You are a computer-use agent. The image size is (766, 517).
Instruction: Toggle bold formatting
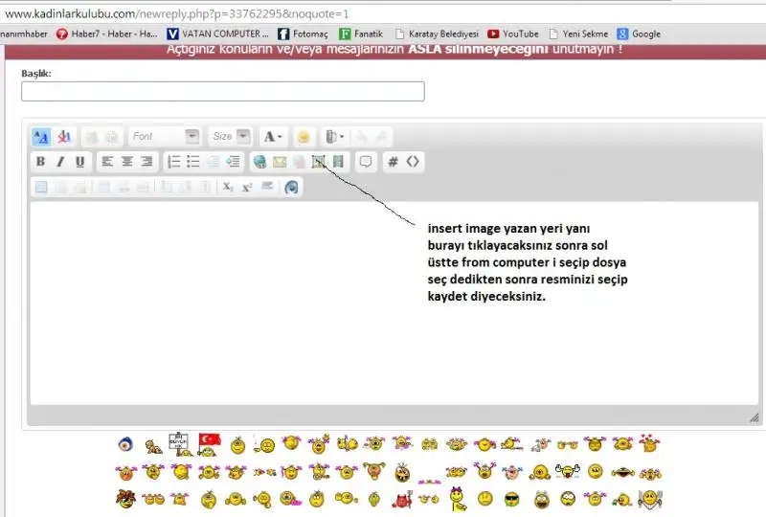41,162
